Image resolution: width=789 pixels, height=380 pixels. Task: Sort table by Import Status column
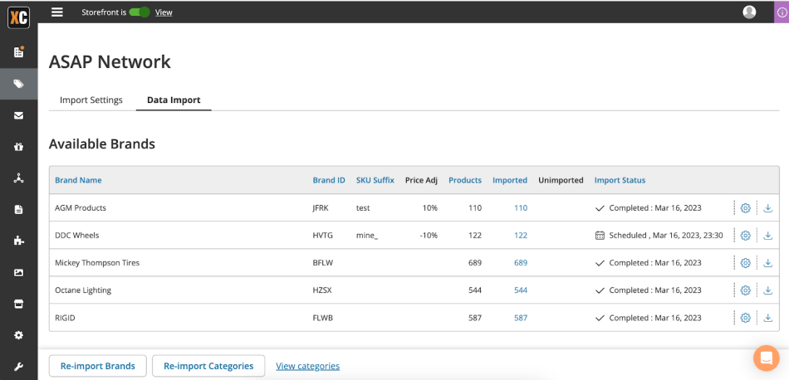pyautogui.click(x=620, y=180)
